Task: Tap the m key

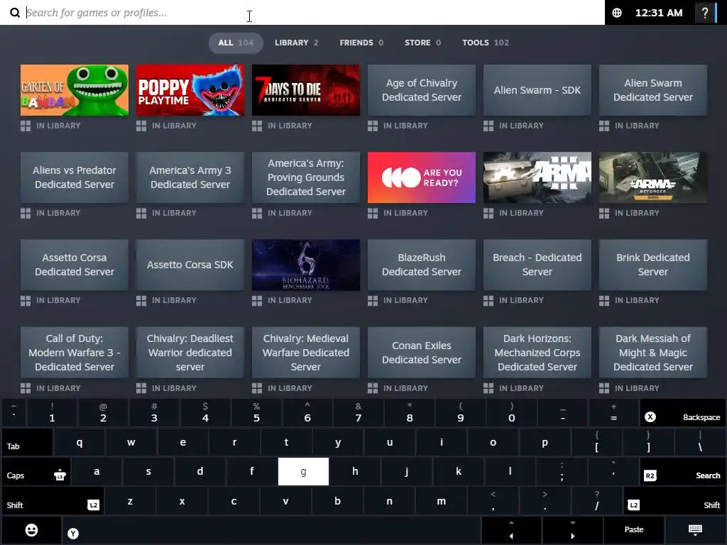Action: click(442, 502)
